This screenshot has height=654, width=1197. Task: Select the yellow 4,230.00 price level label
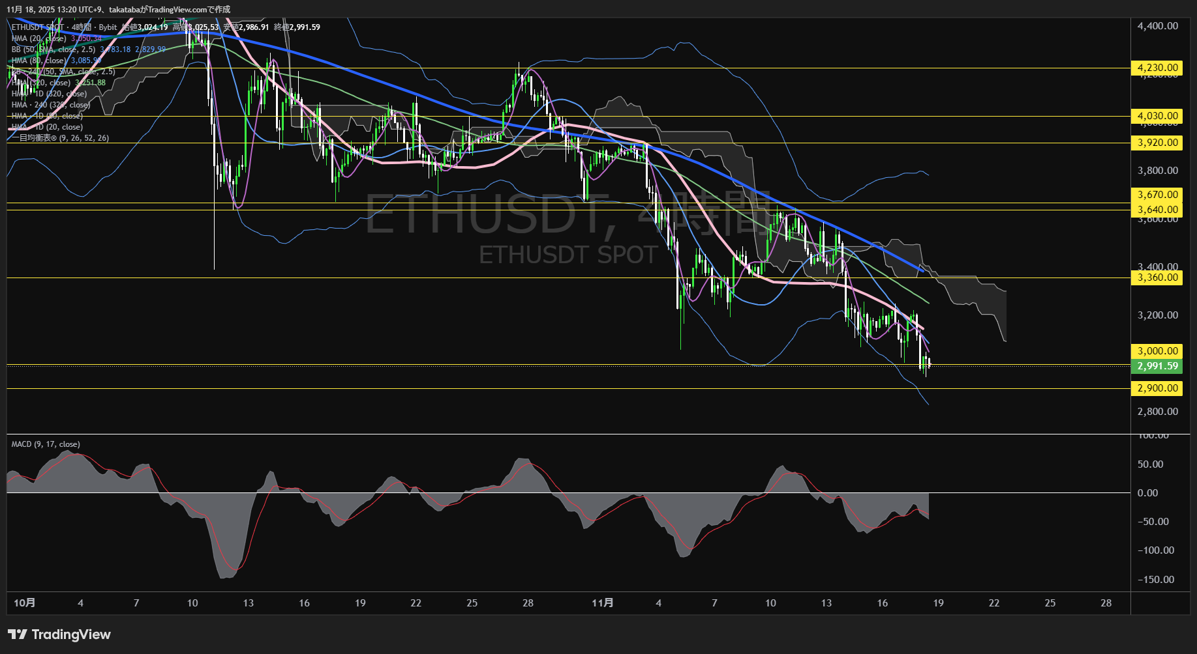pos(1156,68)
